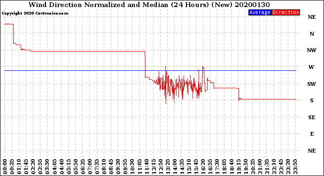The image size is (324, 176).
Task: Click the 23:55 time axis label
Action: coord(295,167)
